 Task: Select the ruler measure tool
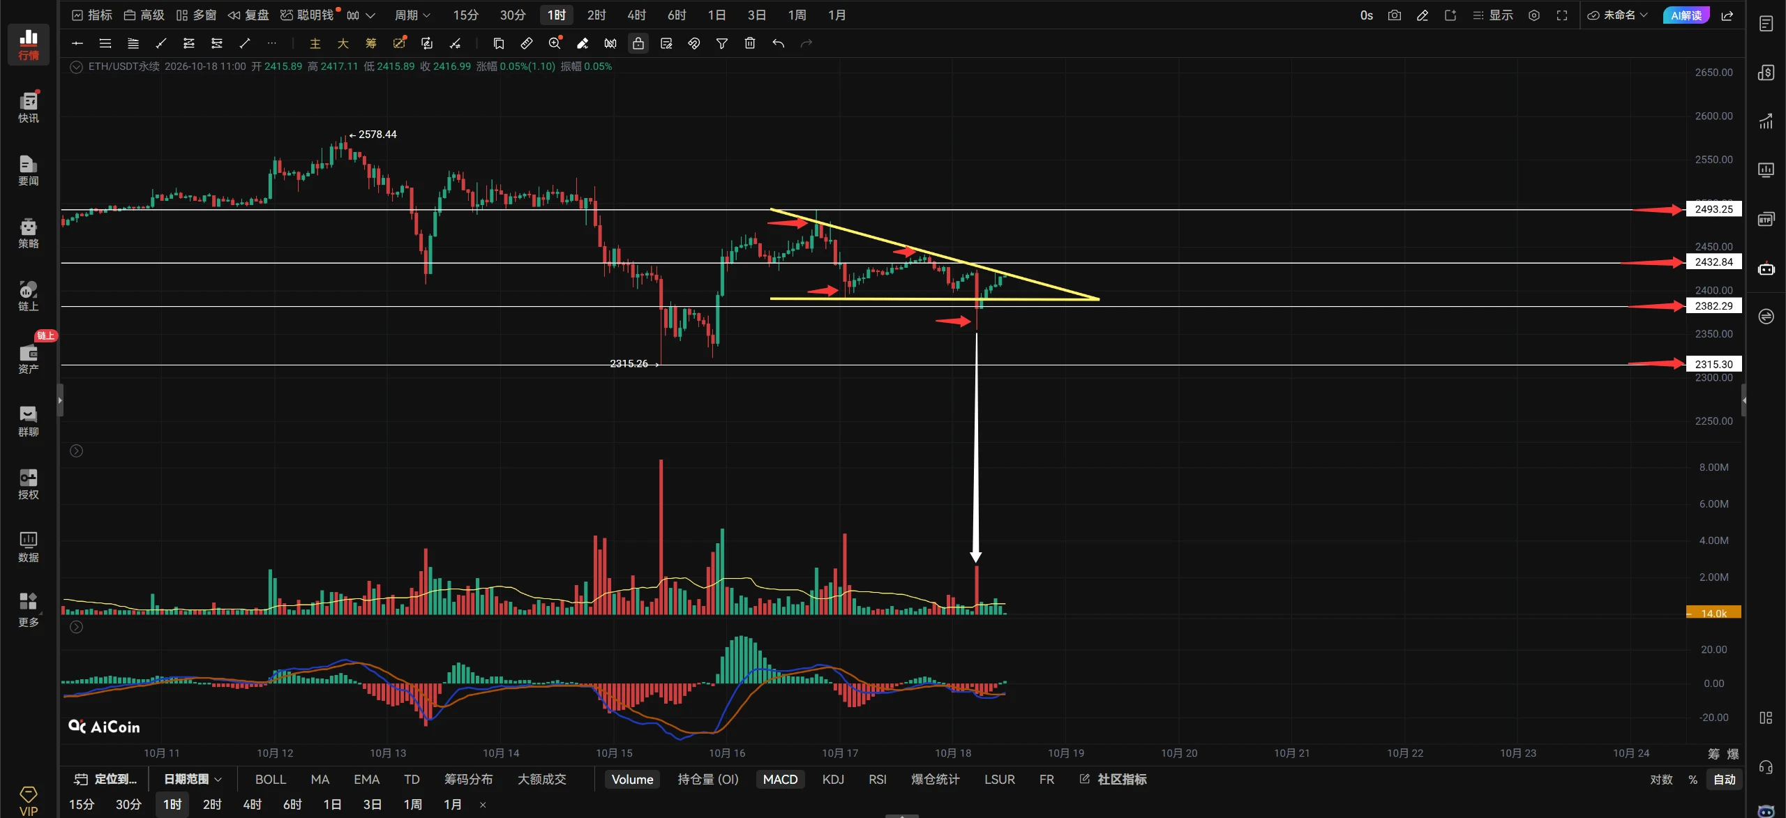[x=527, y=43]
